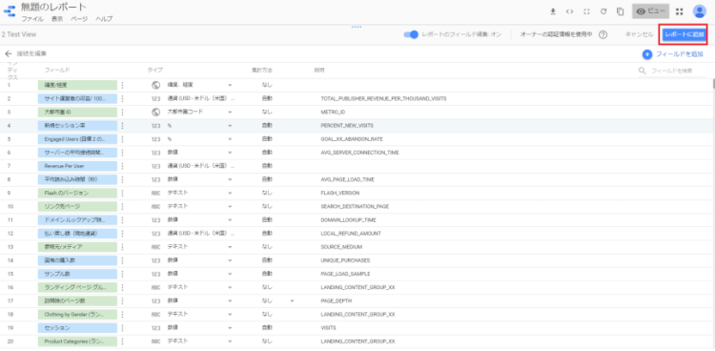This screenshot has height=351, width=715.
Task: Open the Google apps grid icon
Action: [680, 11]
